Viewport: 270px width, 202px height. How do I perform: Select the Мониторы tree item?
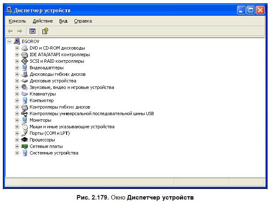40,120
